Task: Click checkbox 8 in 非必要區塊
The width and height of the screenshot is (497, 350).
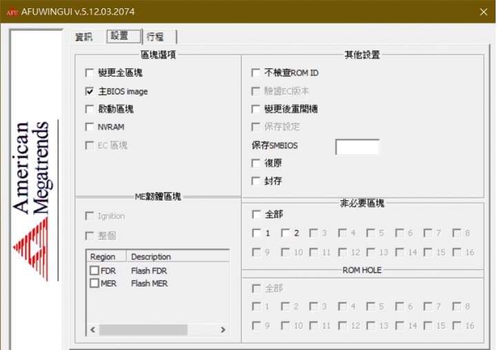Action: (x=457, y=234)
